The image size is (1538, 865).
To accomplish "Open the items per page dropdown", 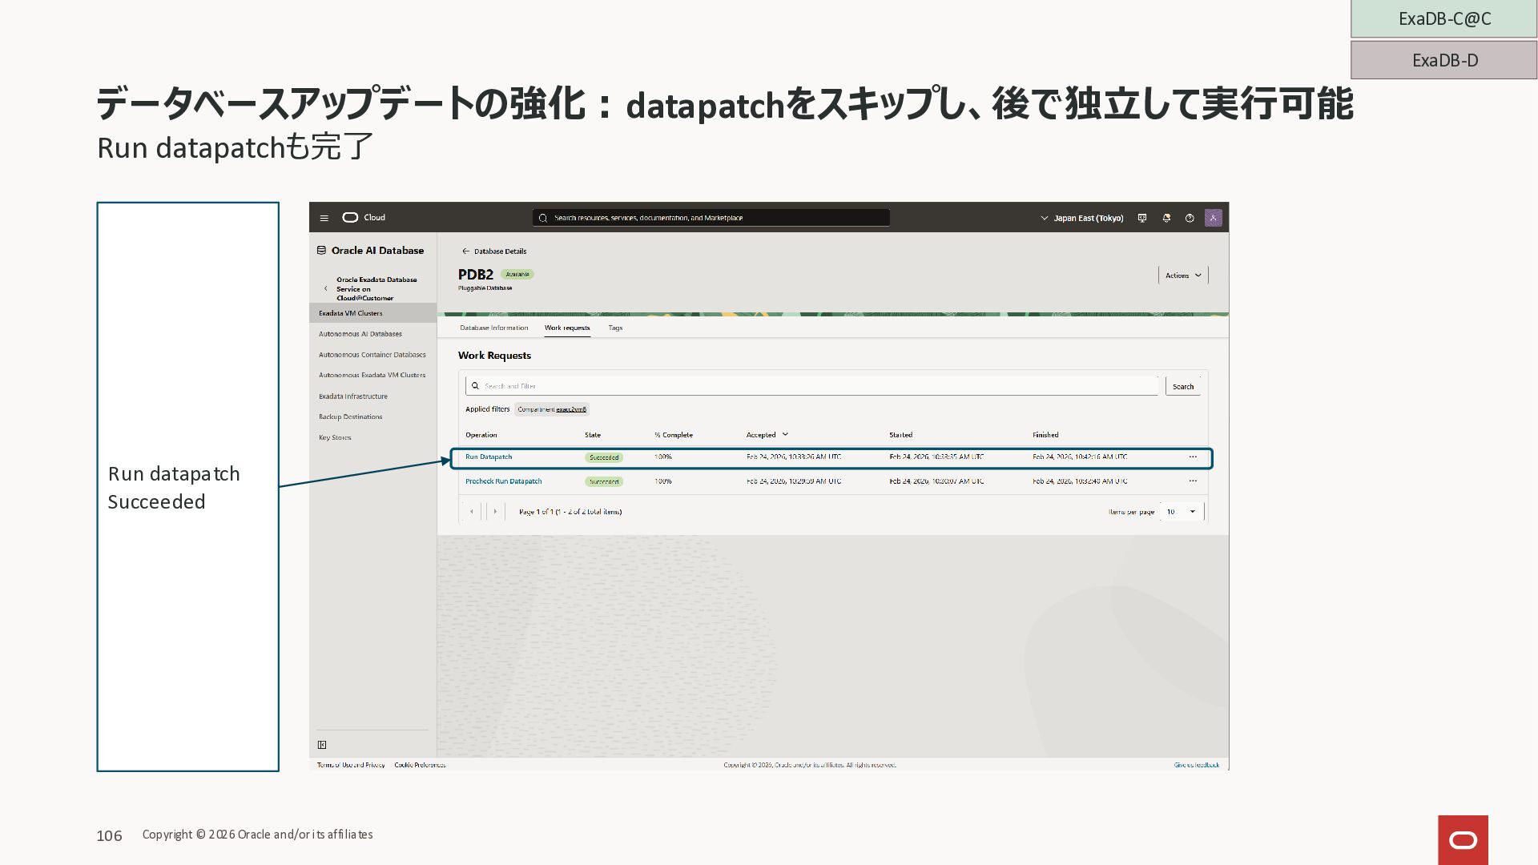I will pyautogui.click(x=1182, y=512).
